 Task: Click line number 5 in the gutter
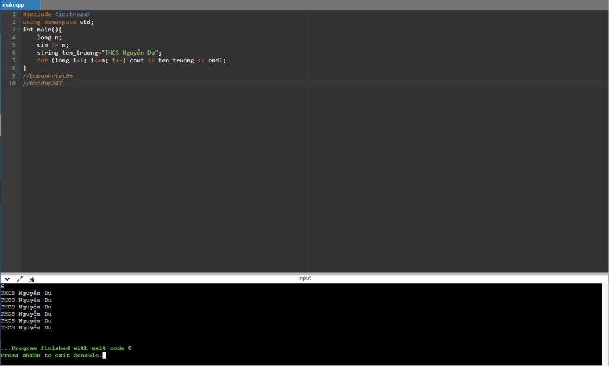pyautogui.click(x=14, y=45)
